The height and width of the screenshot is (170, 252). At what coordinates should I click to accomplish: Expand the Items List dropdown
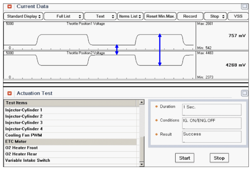coord(130,16)
